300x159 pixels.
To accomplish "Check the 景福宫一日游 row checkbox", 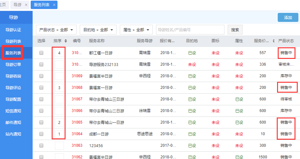I will [41, 88].
